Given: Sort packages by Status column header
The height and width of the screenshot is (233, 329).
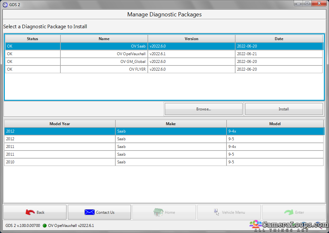Looking at the screenshot, I should 32,39.
